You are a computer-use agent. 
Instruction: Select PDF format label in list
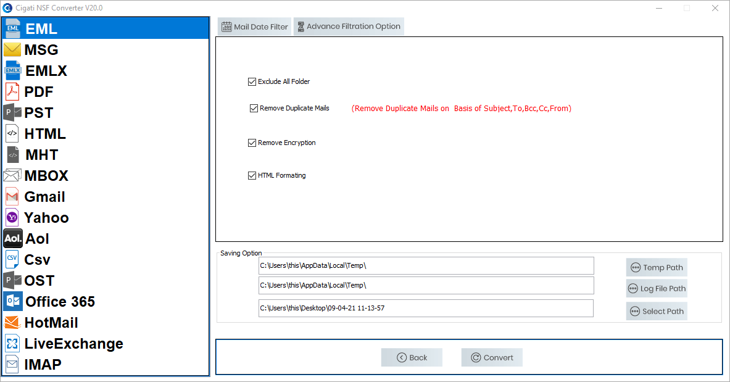39,91
